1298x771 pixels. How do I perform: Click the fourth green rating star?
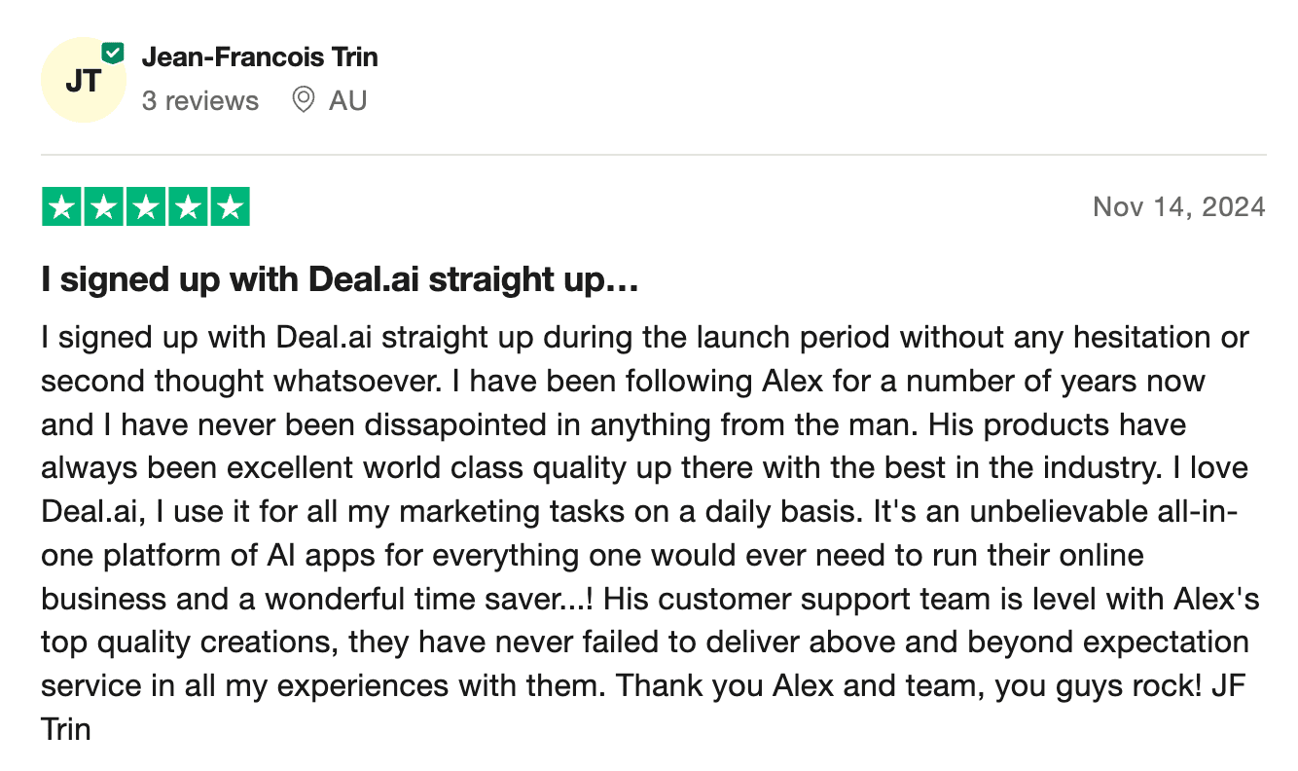click(x=188, y=207)
